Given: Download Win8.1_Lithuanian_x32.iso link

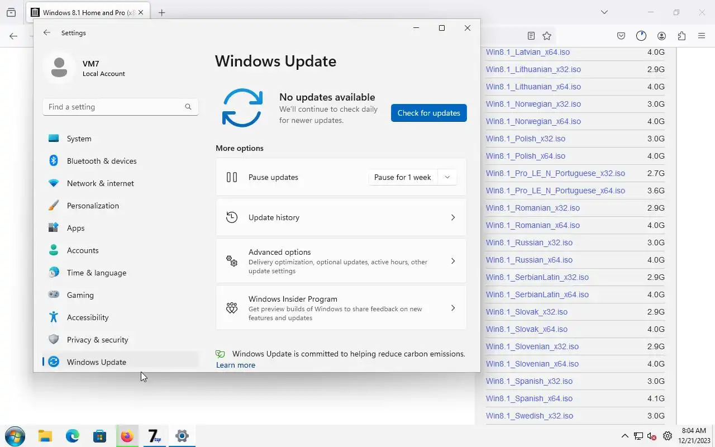Looking at the screenshot, I should click(x=533, y=69).
